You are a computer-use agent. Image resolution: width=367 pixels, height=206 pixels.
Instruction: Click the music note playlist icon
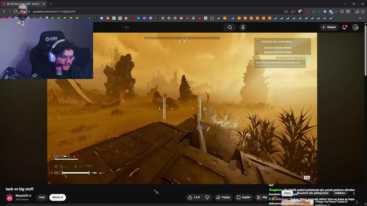coord(357,11)
